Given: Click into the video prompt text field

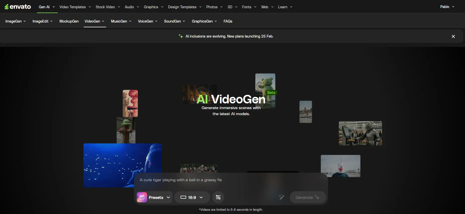Looking at the screenshot, I should point(231,180).
